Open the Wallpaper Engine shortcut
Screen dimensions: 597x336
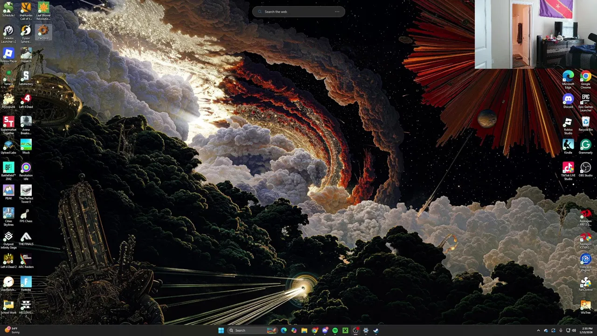point(586,263)
